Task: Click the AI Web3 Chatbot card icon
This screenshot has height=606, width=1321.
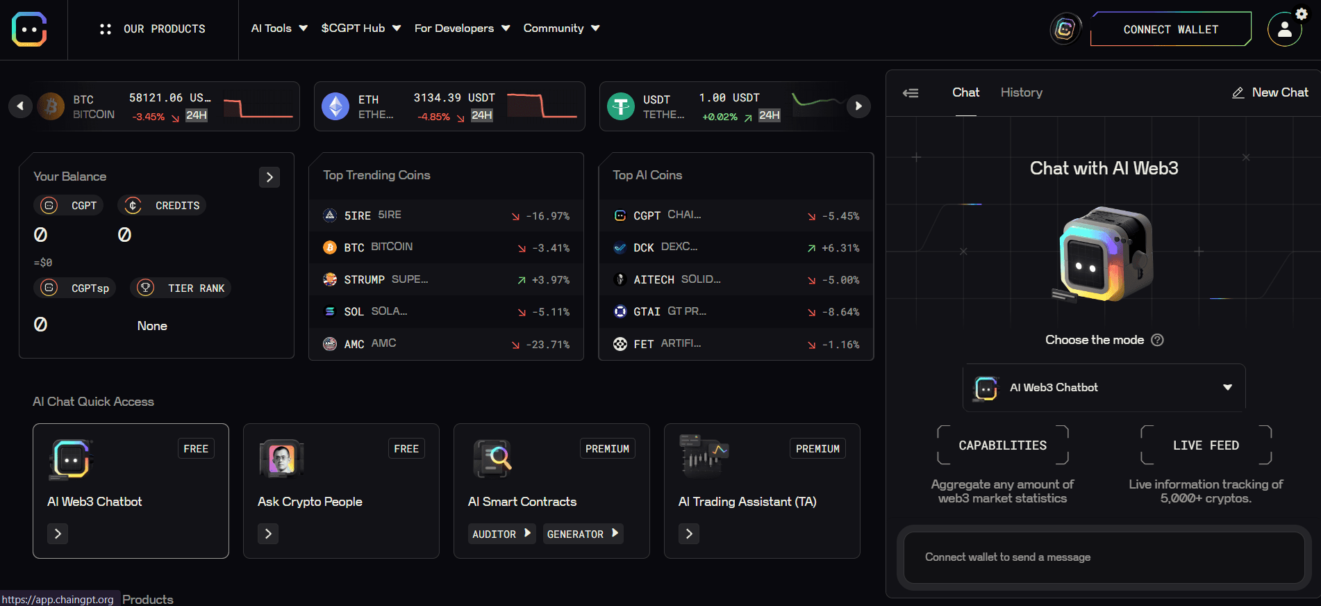Action: coord(71,459)
